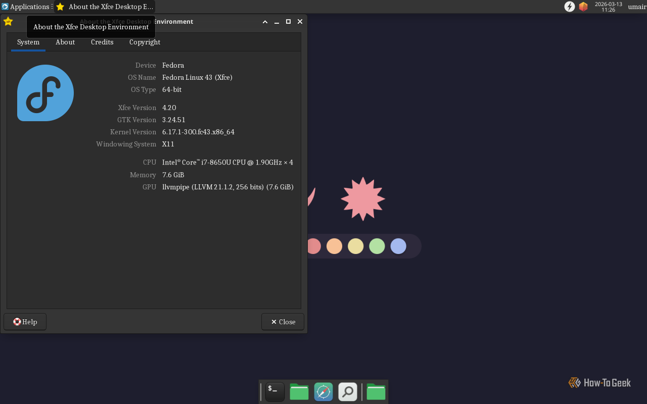
Task: Click the About Xfce taskbar window button
Action: 105,7
